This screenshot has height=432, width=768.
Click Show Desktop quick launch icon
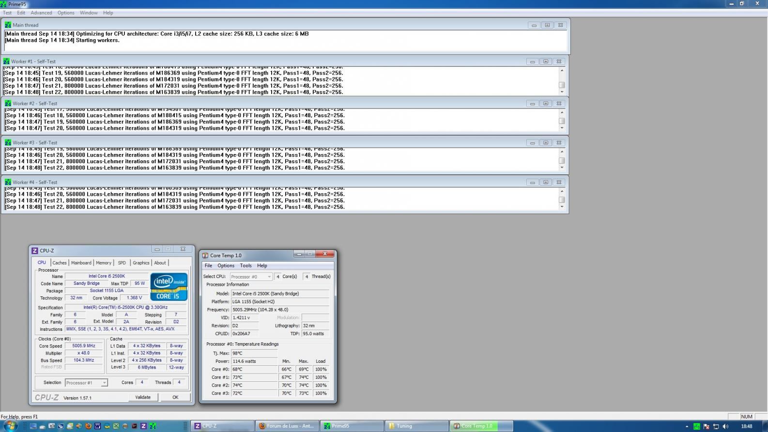coord(33,426)
